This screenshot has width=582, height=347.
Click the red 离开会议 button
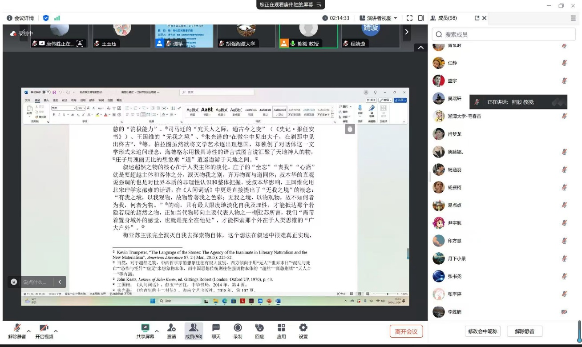click(406, 331)
